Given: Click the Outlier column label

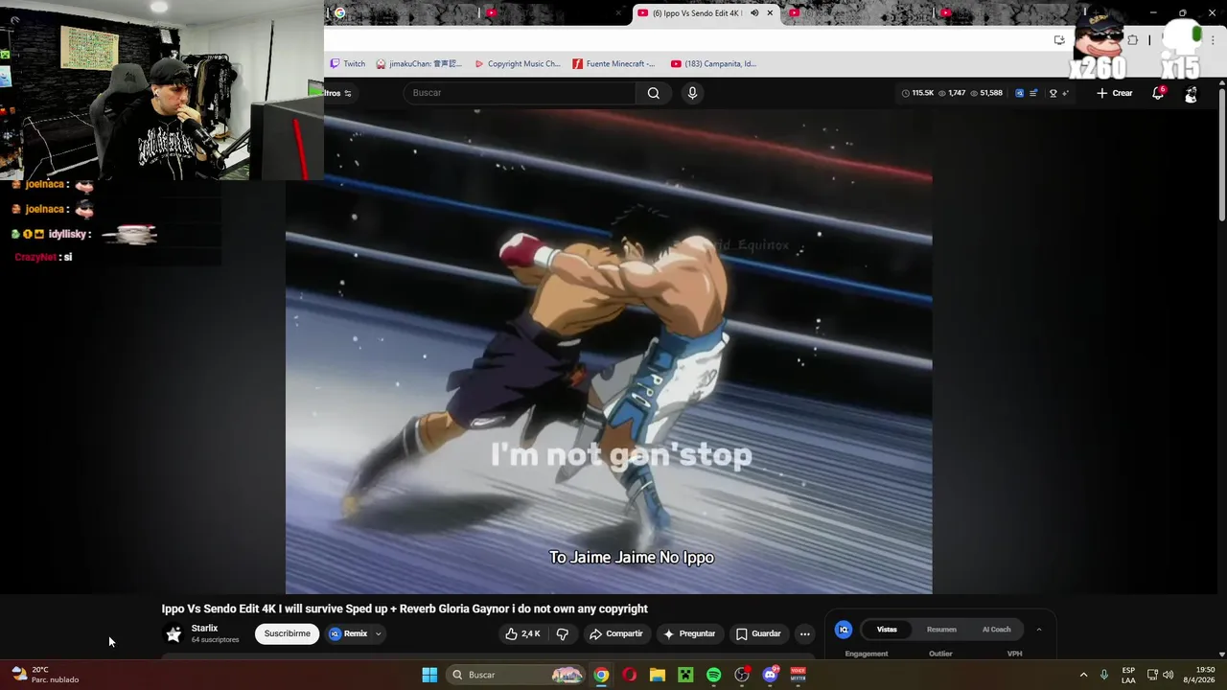Looking at the screenshot, I should coord(940,654).
